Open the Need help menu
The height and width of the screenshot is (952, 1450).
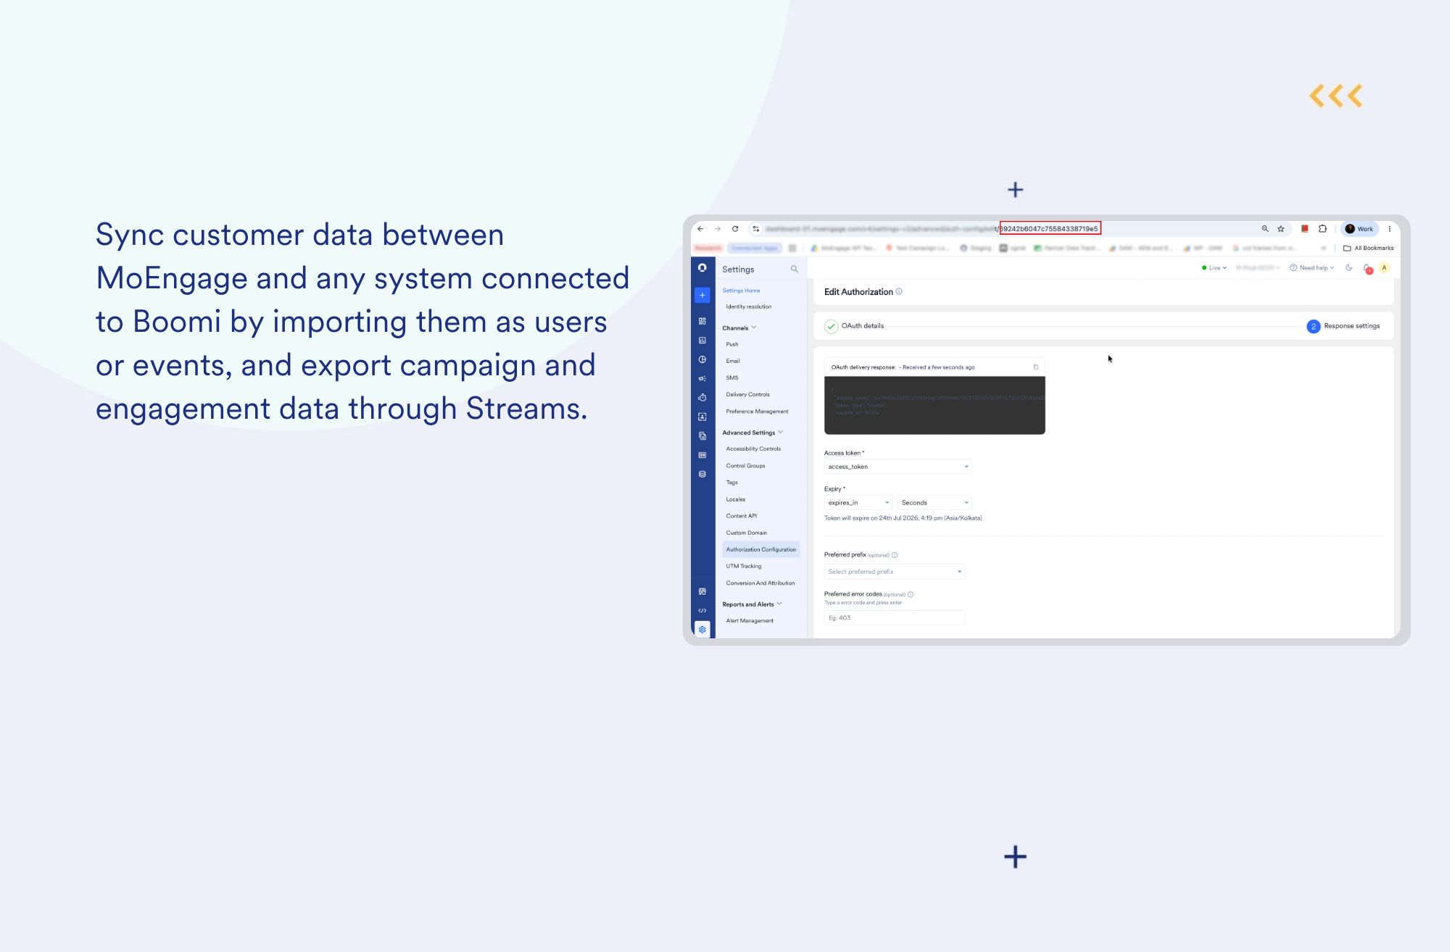[1312, 268]
